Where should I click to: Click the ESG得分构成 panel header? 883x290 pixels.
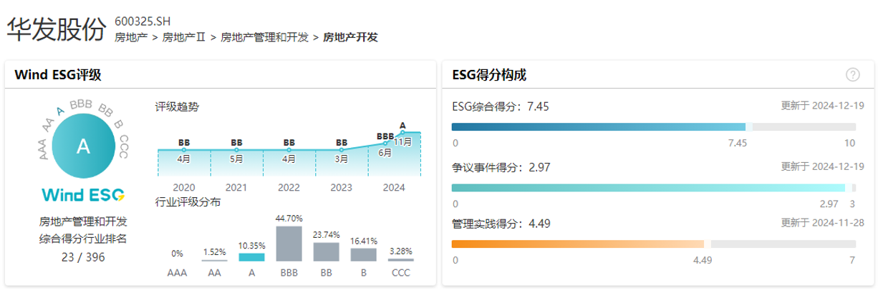coord(657,74)
